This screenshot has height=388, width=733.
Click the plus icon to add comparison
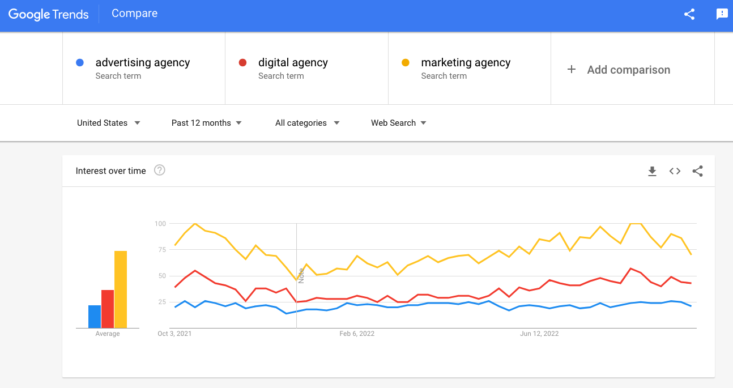click(x=572, y=69)
